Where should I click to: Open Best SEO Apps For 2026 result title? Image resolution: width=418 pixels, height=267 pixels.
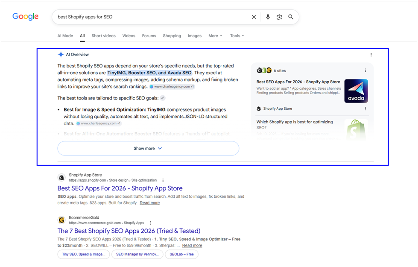tap(120, 188)
